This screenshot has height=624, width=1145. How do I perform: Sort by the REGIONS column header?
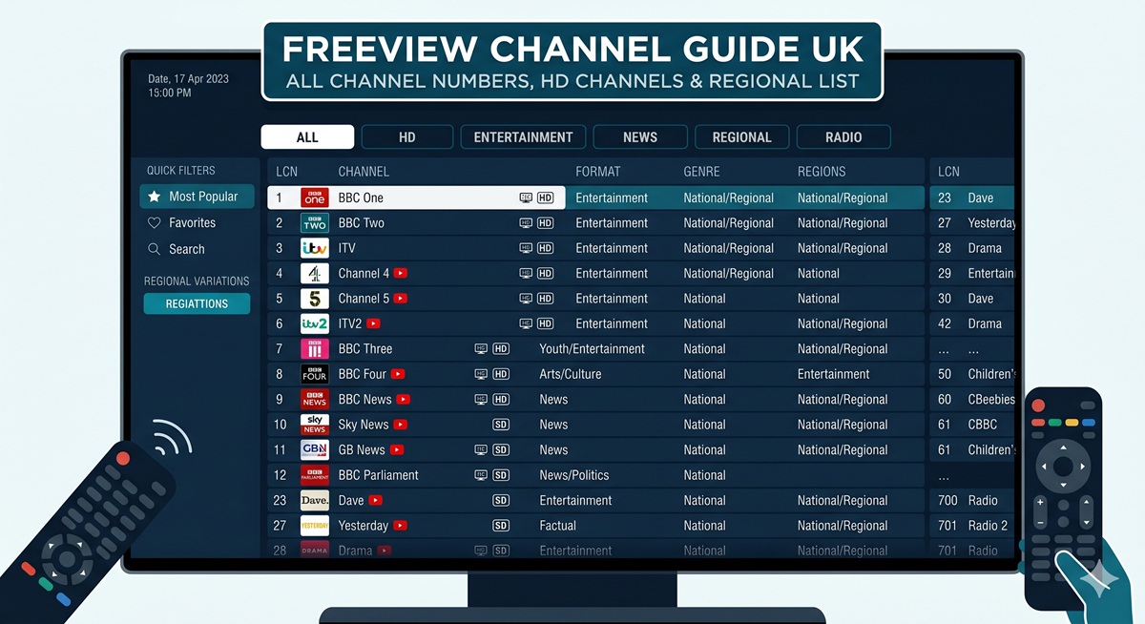click(x=822, y=172)
